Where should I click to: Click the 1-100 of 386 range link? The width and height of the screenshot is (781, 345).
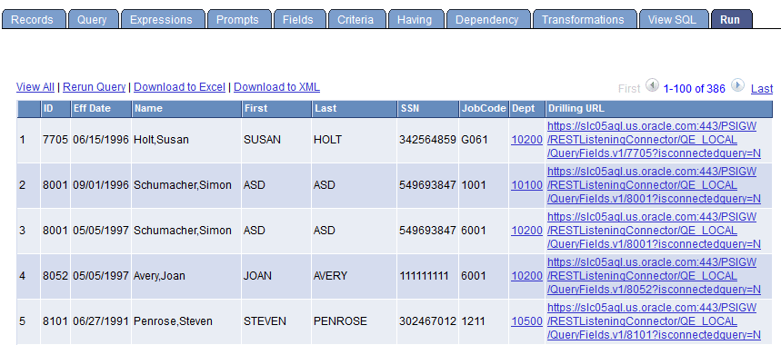coord(695,89)
